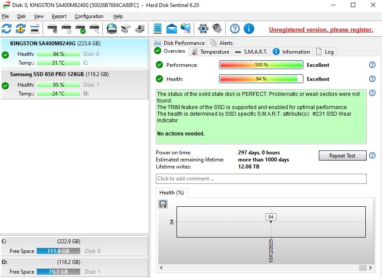Click the '297 days, 0 hours' value
The width and height of the screenshot is (382, 278).
click(259, 153)
